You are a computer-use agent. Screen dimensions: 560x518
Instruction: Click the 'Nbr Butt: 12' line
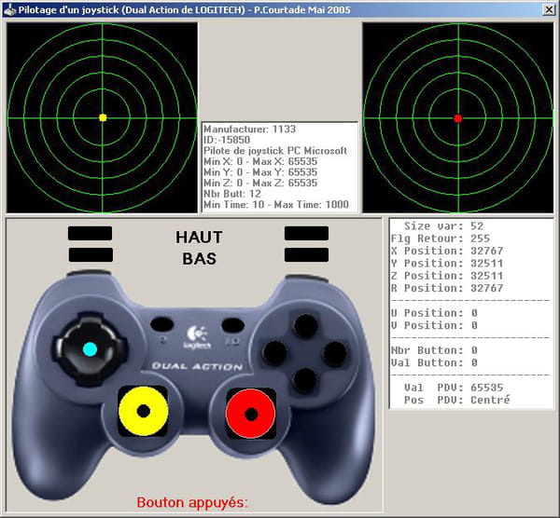(232, 194)
